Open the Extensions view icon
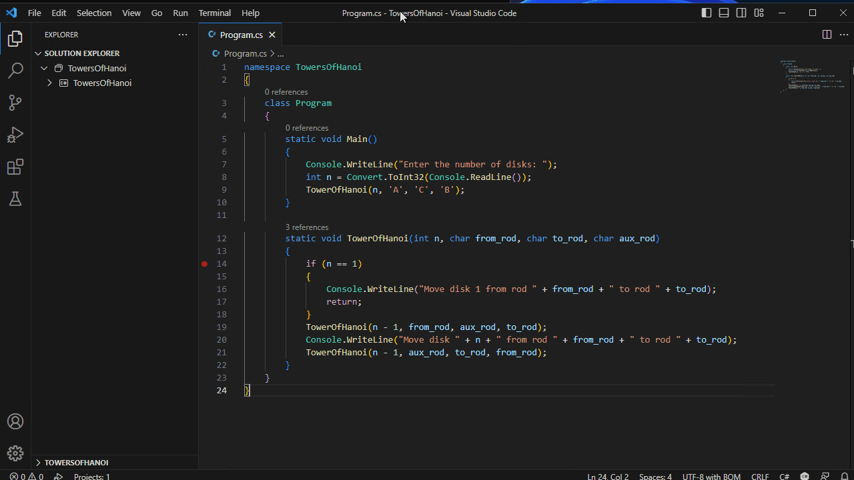 click(15, 167)
